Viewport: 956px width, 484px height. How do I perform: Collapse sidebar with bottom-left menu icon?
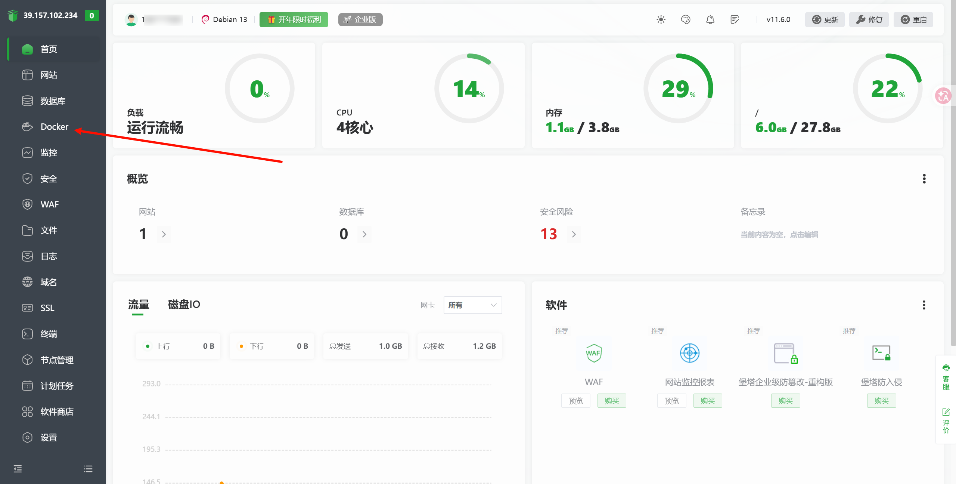(x=18, y=469)
